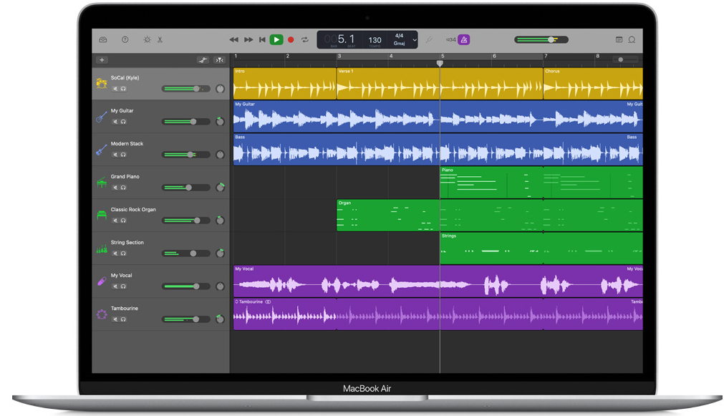This screenshot has height=416, width=724.
Task: Solo the Tambourine track
Action: point(123,319)
